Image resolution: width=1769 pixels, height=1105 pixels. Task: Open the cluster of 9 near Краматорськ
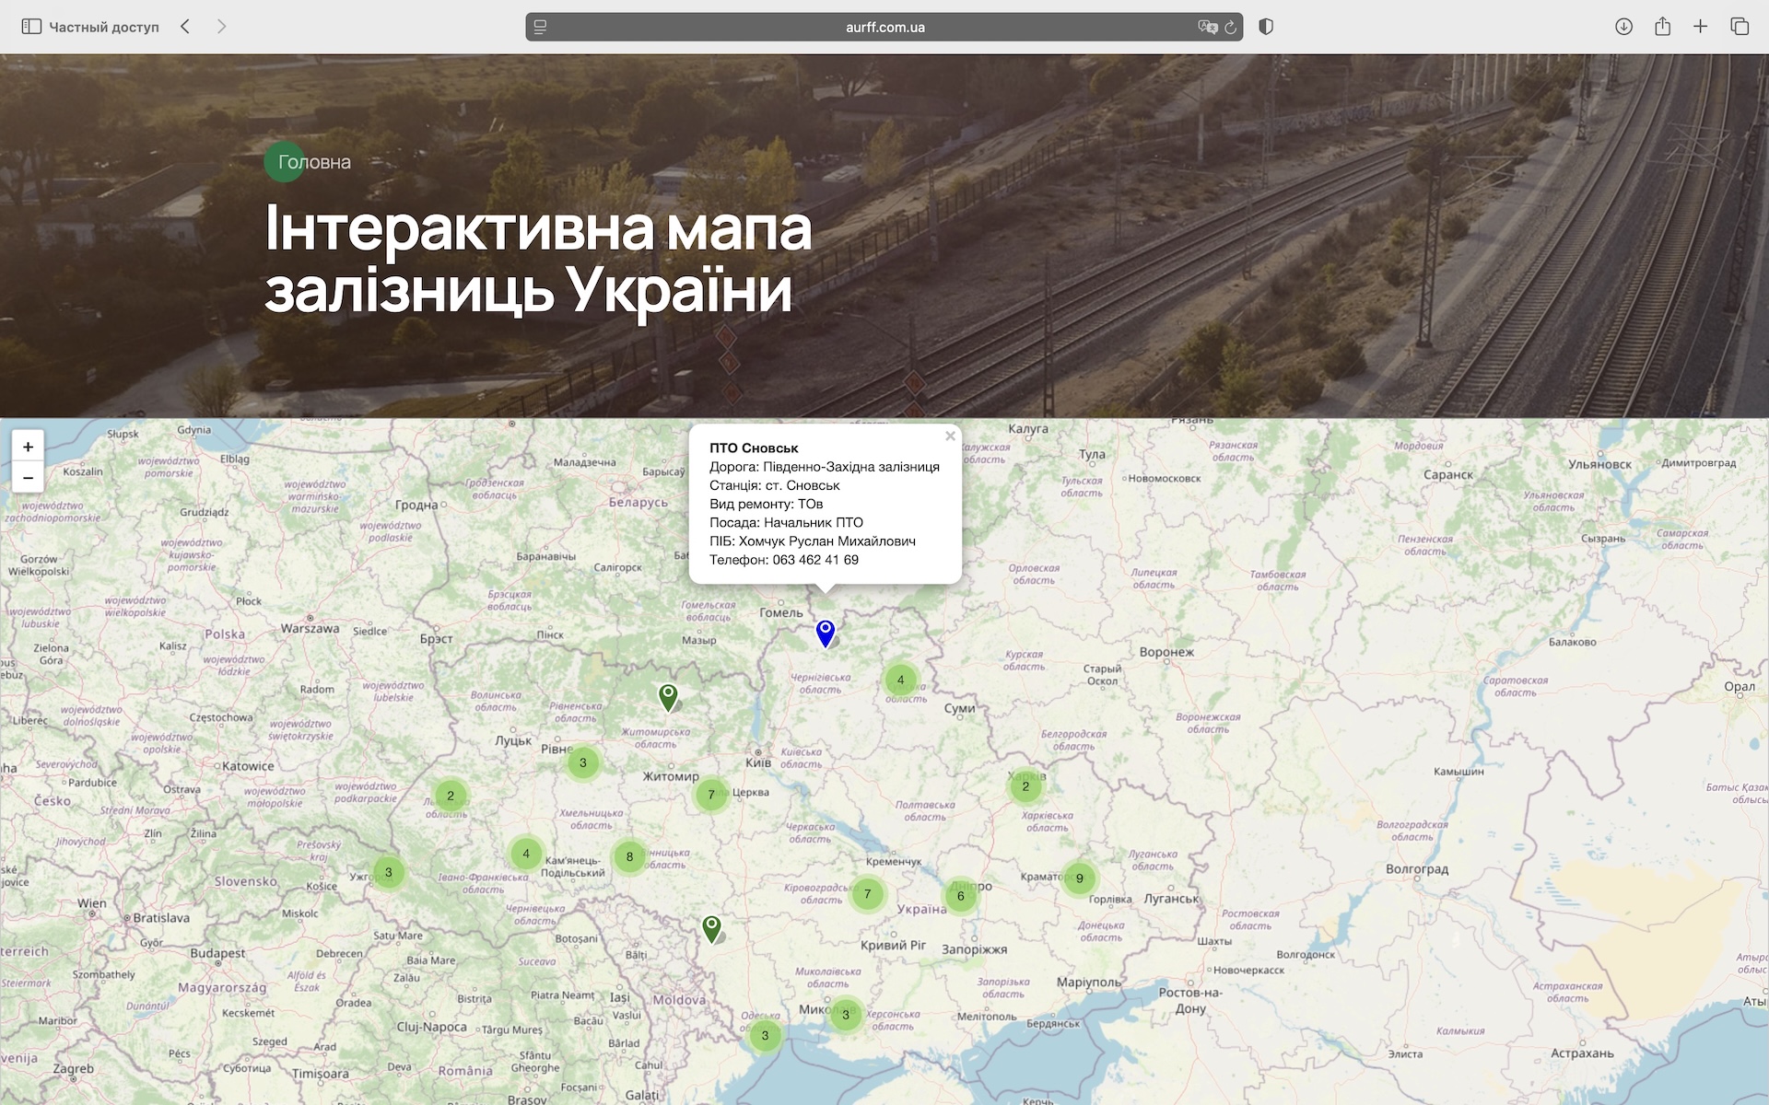click(x=1080, y=878)
